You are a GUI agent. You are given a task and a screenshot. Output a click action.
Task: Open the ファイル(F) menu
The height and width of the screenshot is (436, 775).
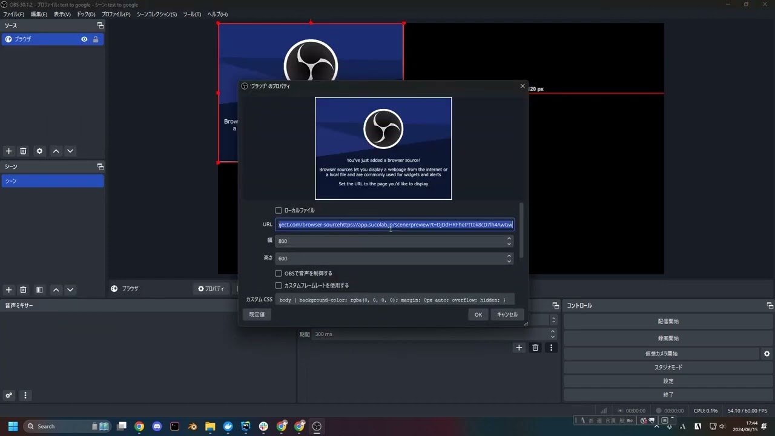click(x=14, y=14)
